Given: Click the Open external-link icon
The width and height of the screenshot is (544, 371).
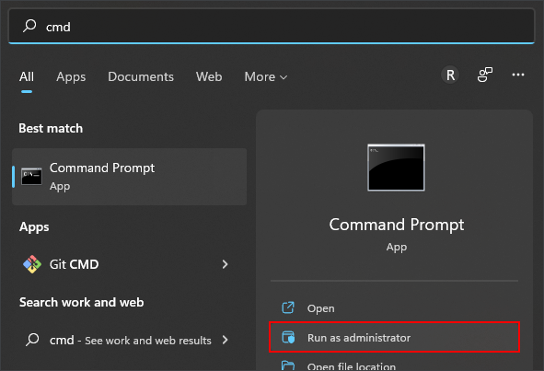Looking at the screenshot, I should [288, 307].
